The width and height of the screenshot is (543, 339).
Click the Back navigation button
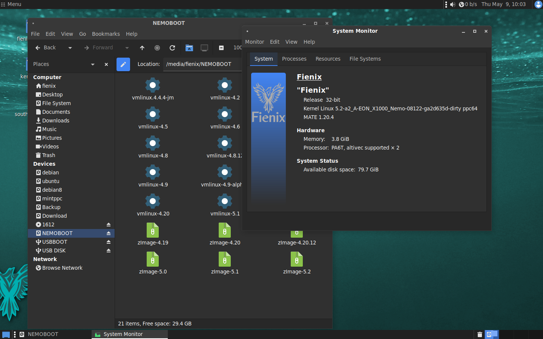tap(46, 48)
